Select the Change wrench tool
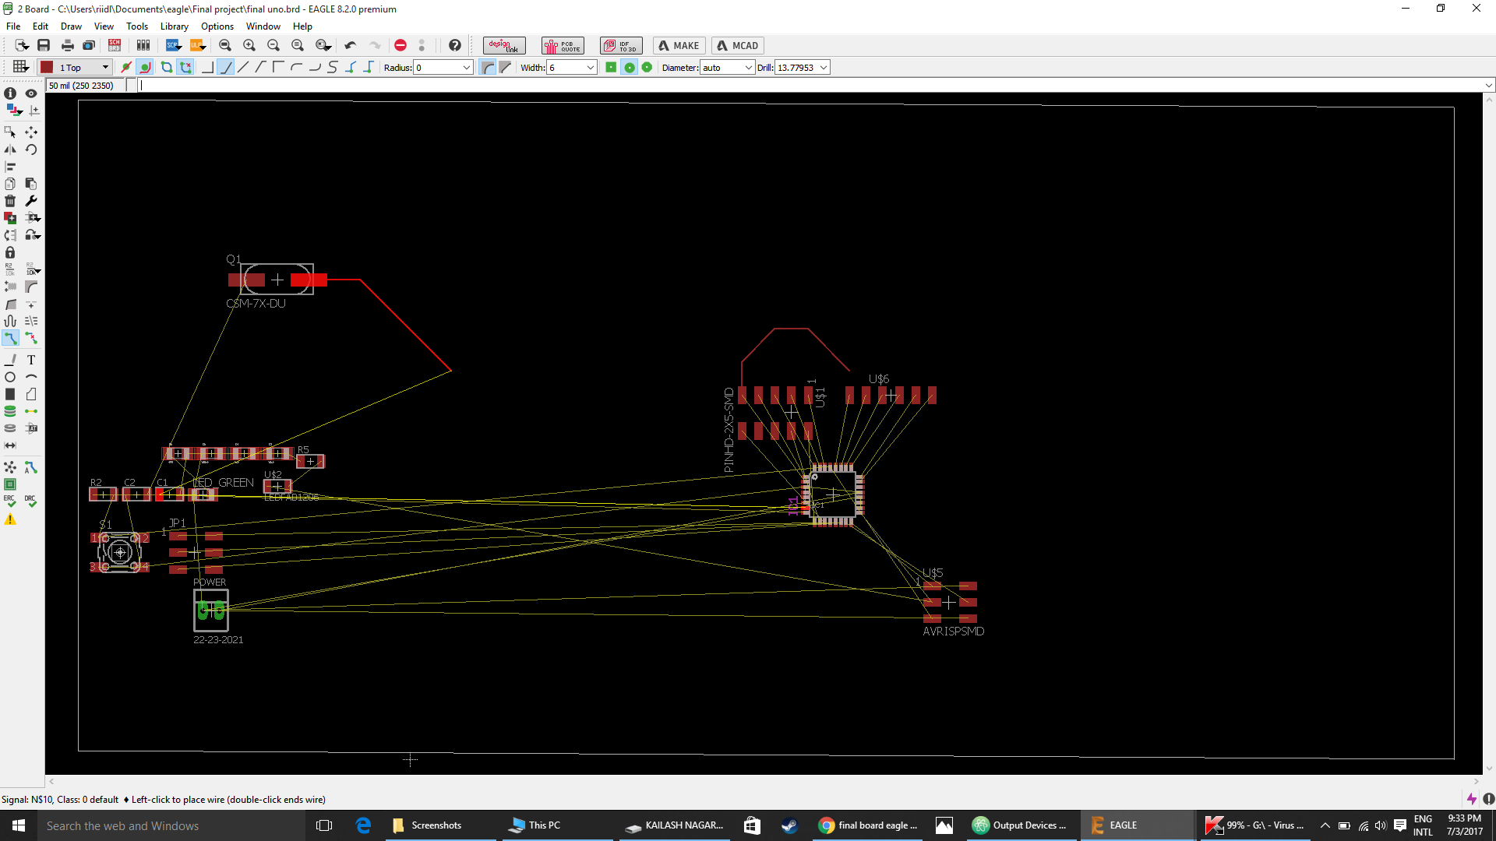The width and height of the screenshot is (1496, 841). tap(31, 201)
